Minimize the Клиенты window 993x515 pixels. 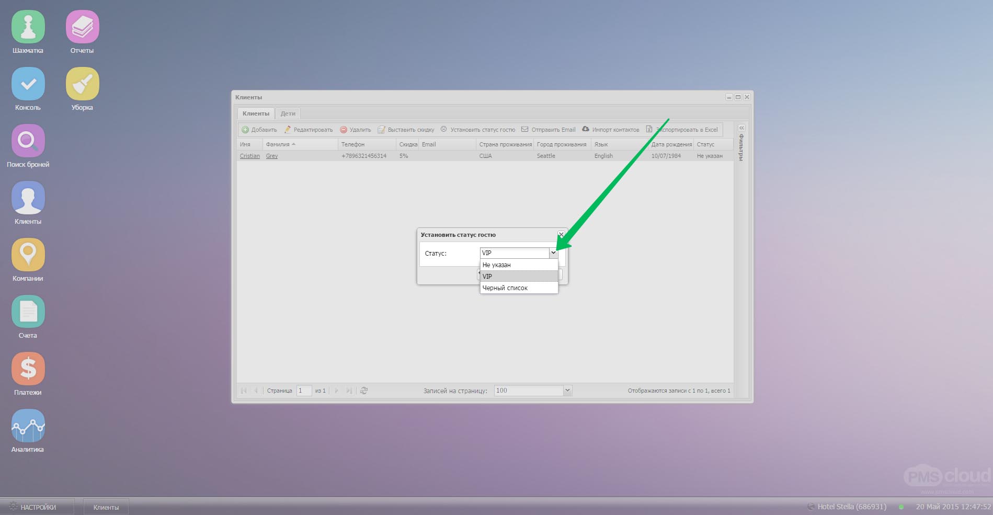point(729,97)
